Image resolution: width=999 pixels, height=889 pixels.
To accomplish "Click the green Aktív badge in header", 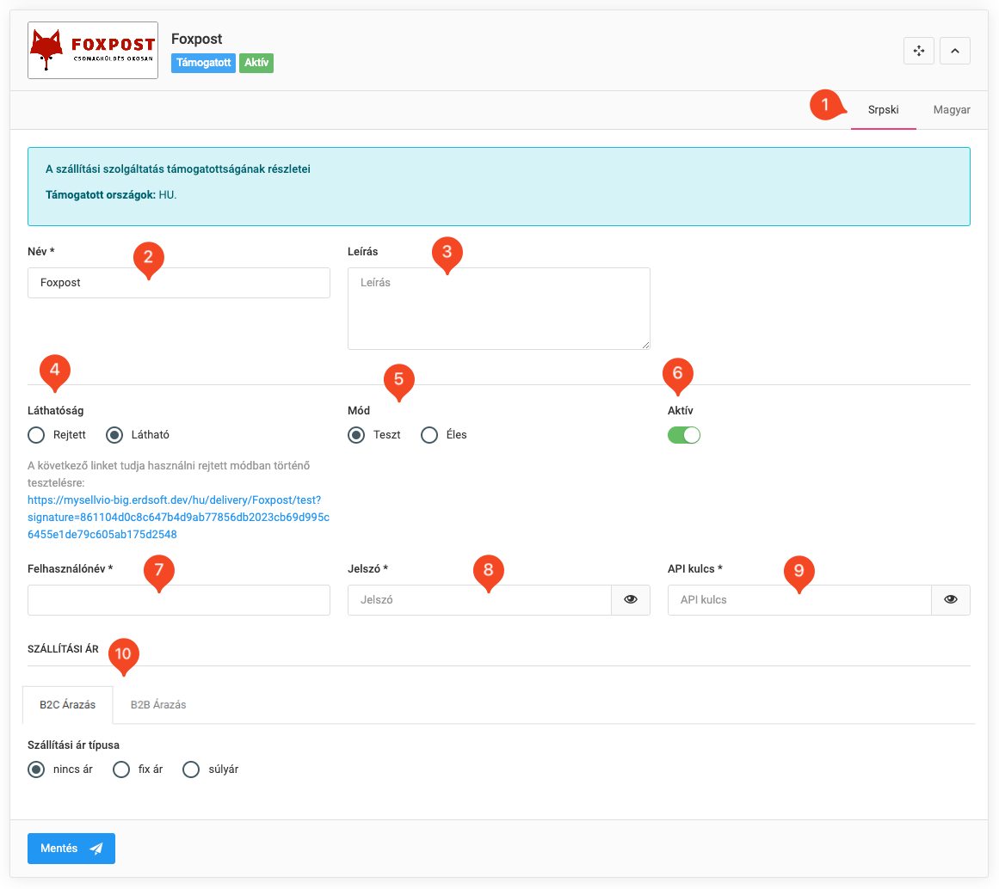I will (256, 63).
